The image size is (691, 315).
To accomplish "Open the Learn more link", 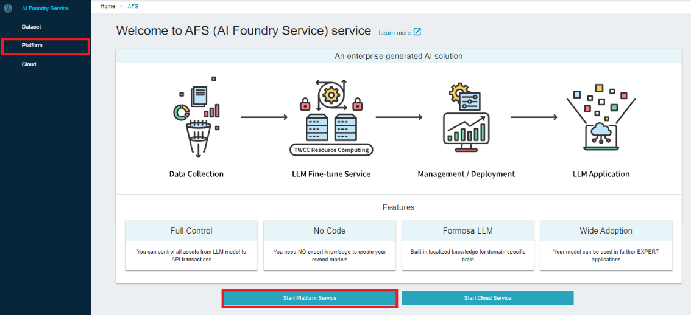I will [394, 33].
